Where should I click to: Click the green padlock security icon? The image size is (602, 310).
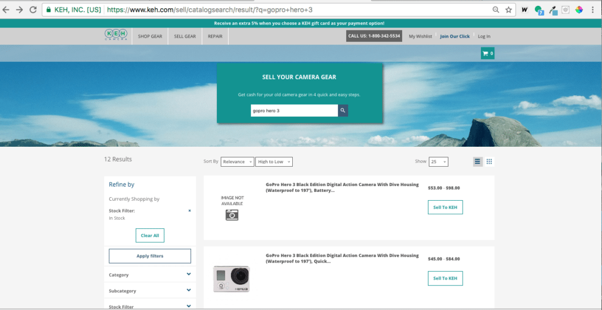pyautogui.click(x=48, y=10)
